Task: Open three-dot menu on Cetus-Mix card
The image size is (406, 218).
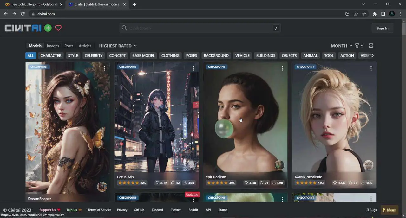Action: [193, 68]
